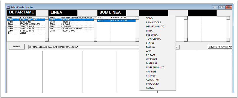Click the LINEA header button
The image size is (238, 98).
pos(63,13)
